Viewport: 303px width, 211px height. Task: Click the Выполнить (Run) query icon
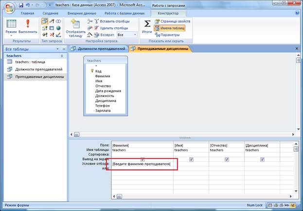tap(28, 24)
